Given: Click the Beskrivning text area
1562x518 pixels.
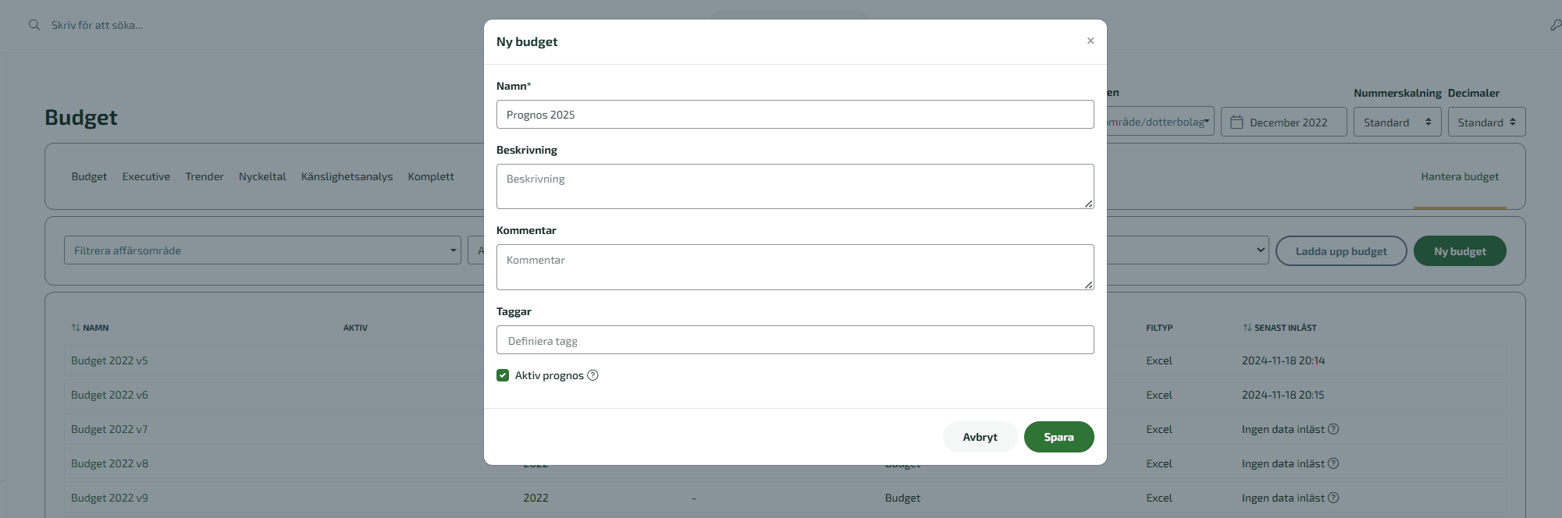Looking at the screenshot, I should pos(795,186).
